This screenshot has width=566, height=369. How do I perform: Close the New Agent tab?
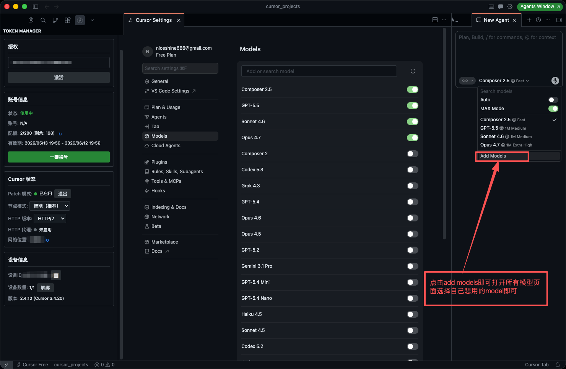click(x=514, y=20)
